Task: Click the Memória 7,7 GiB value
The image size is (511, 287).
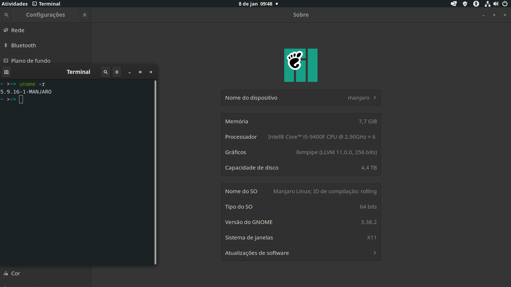Action: [368, 121]
